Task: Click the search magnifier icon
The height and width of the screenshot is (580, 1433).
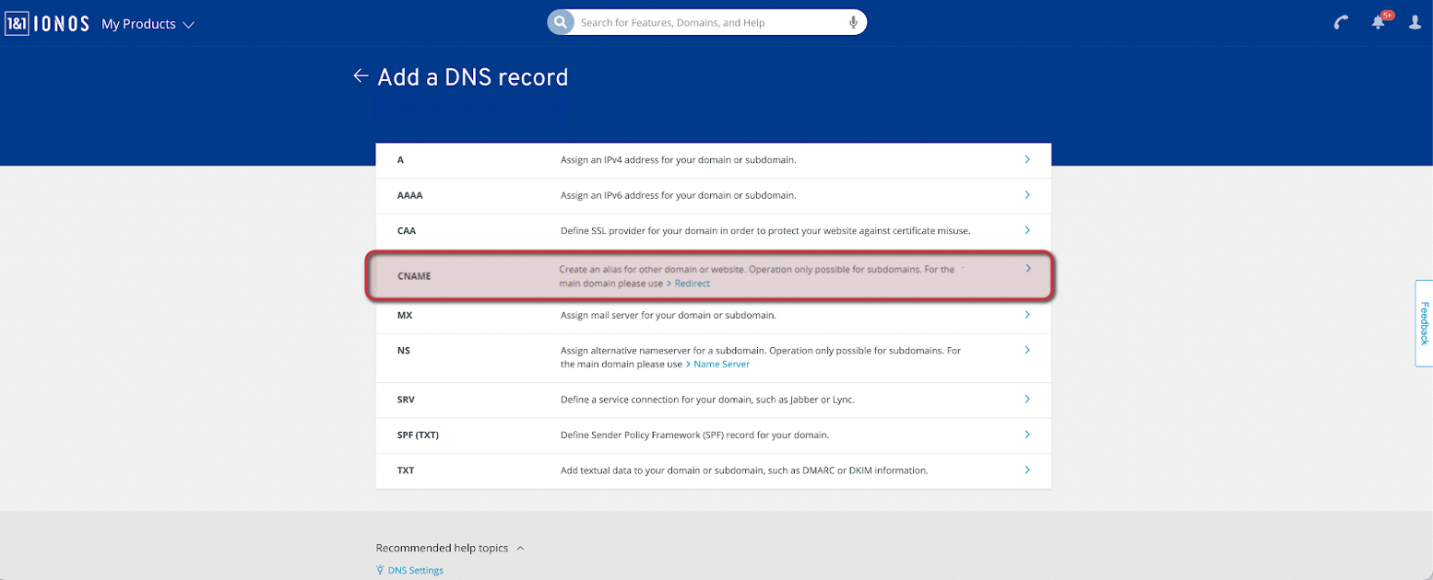Action: tap(560, 22)
